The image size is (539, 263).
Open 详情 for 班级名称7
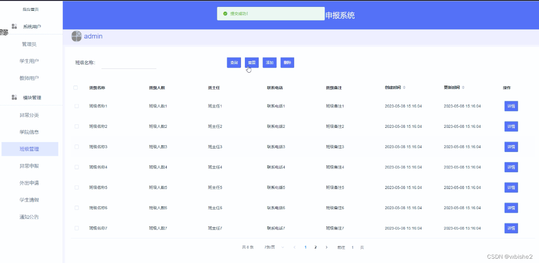[511, 228]
